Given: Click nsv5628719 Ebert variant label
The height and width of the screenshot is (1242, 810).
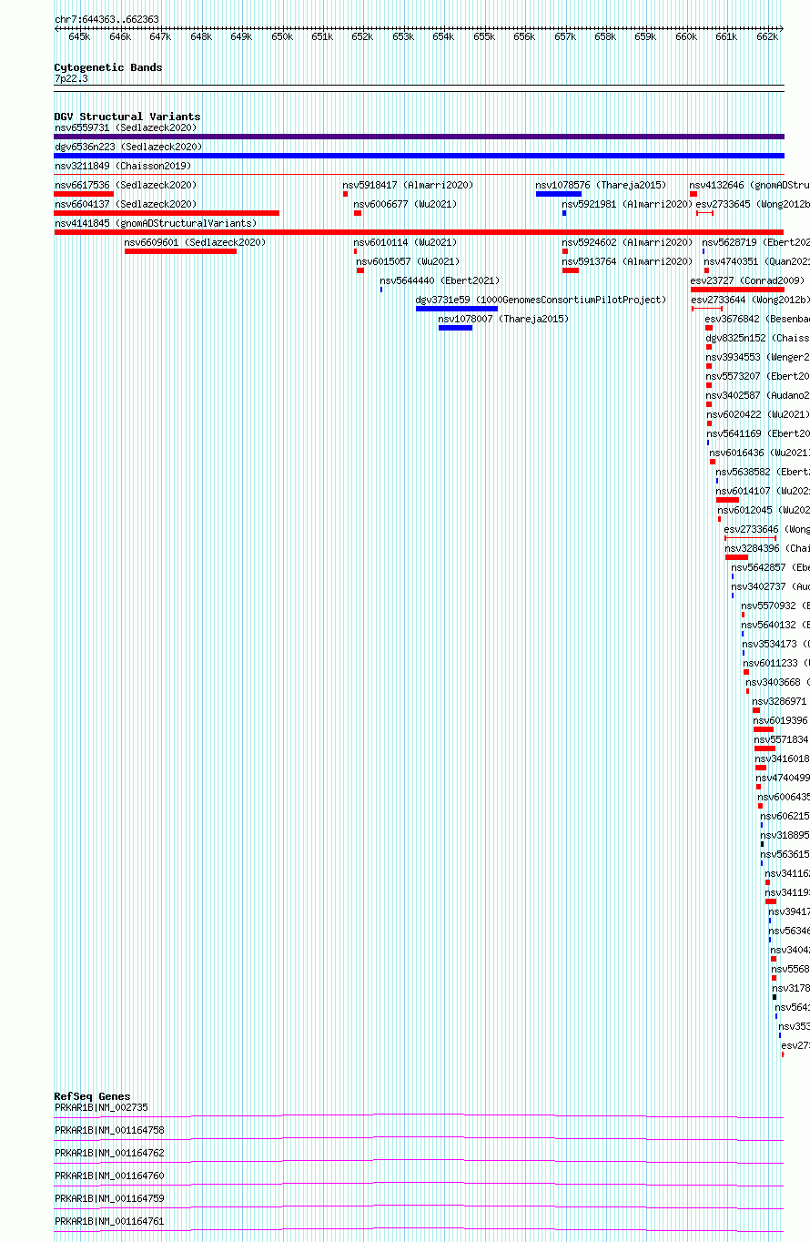Looking at the screenshot, I should [x=755, y=242].
